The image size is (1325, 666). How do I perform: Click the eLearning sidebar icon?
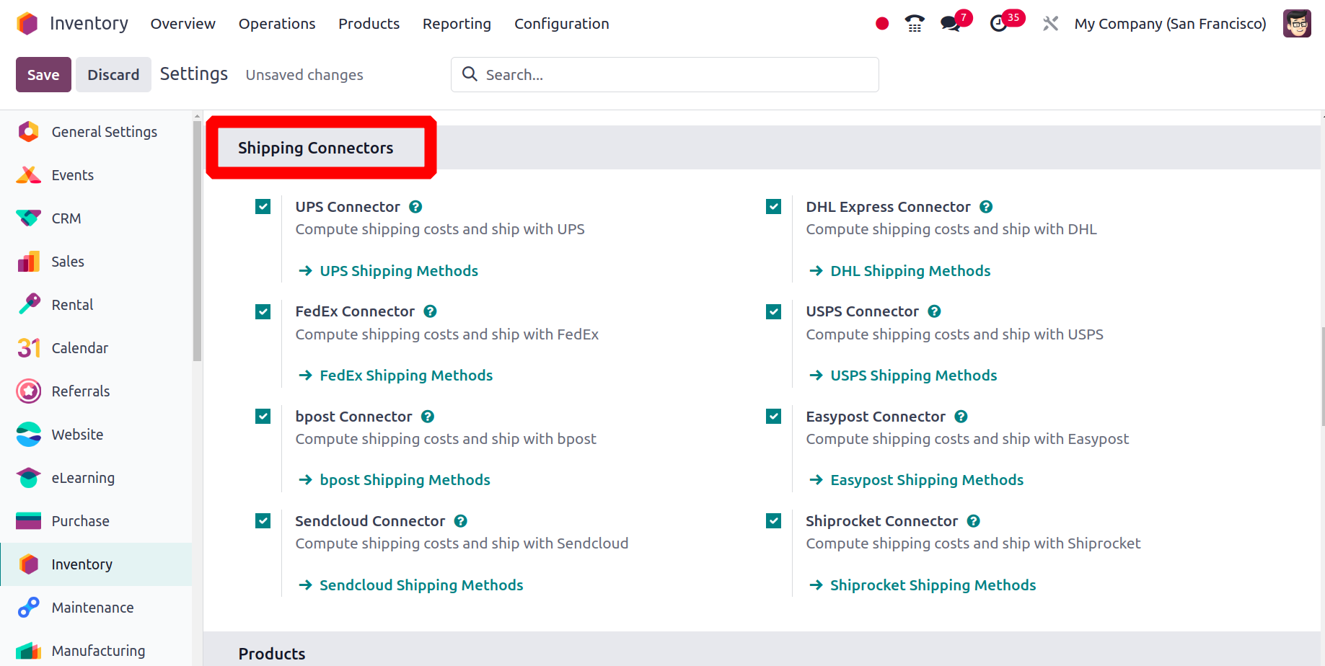click(x=29, y=478)
